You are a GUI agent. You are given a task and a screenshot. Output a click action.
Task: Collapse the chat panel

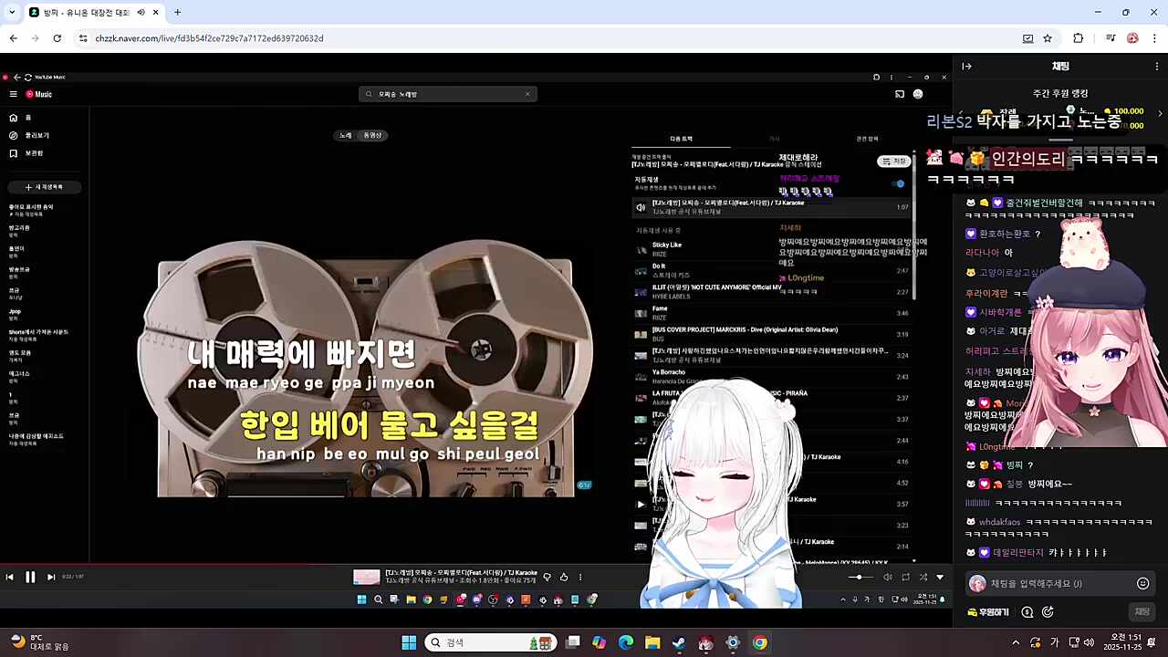967,66
